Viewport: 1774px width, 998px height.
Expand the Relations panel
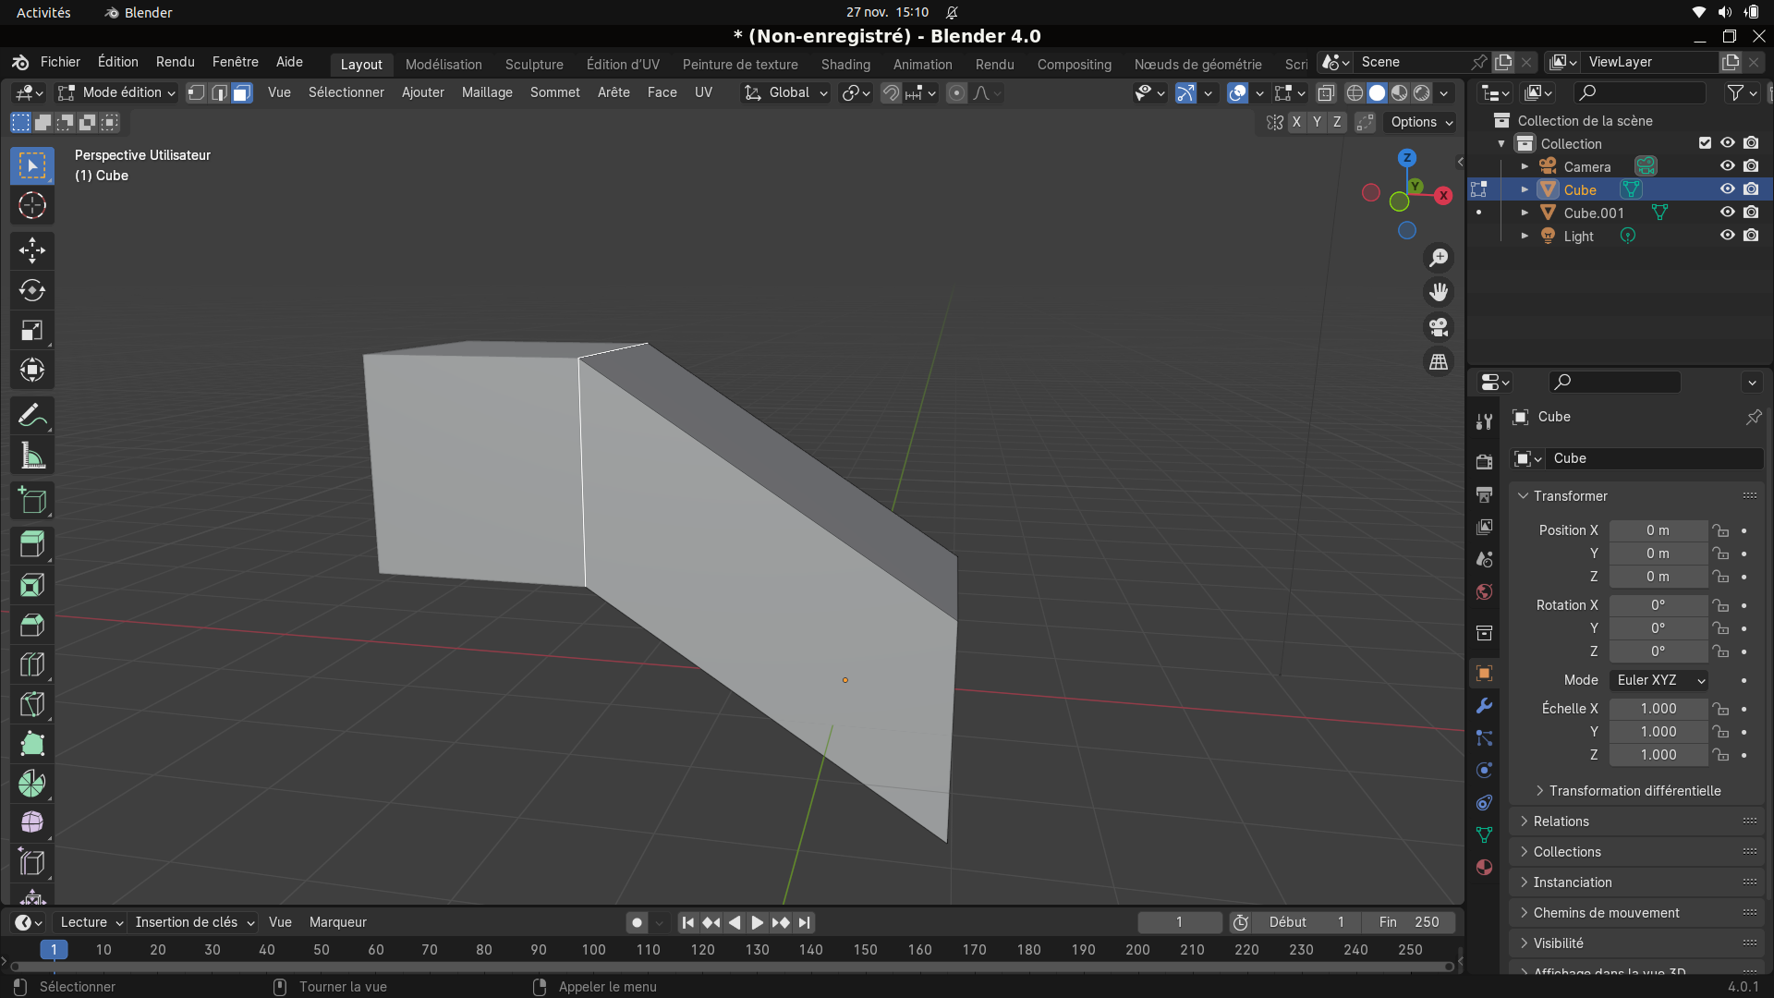point(1561,822)
